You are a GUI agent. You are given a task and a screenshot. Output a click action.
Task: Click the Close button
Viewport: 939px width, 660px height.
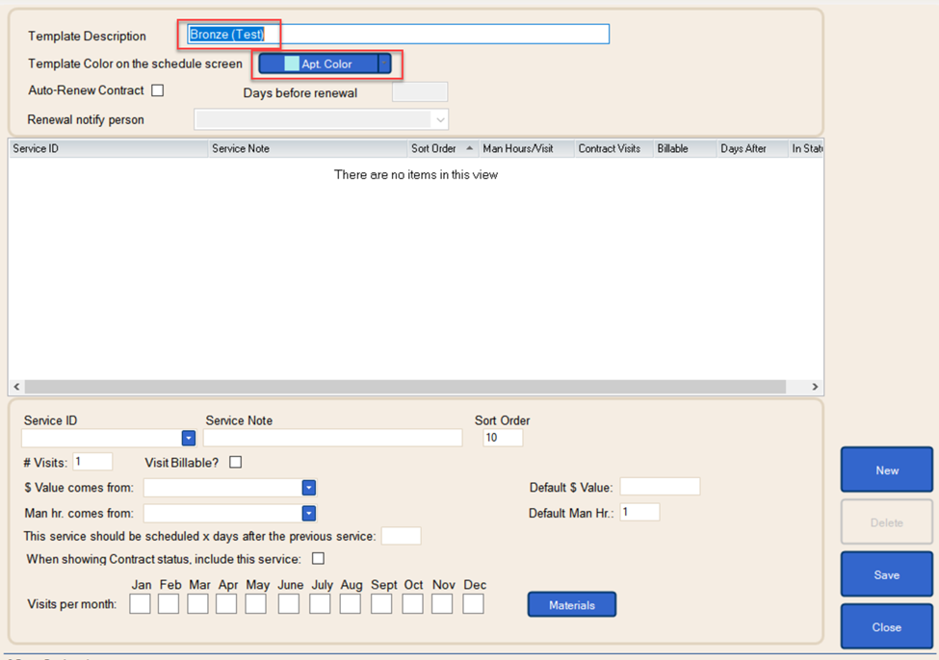(x=886, y=625)
